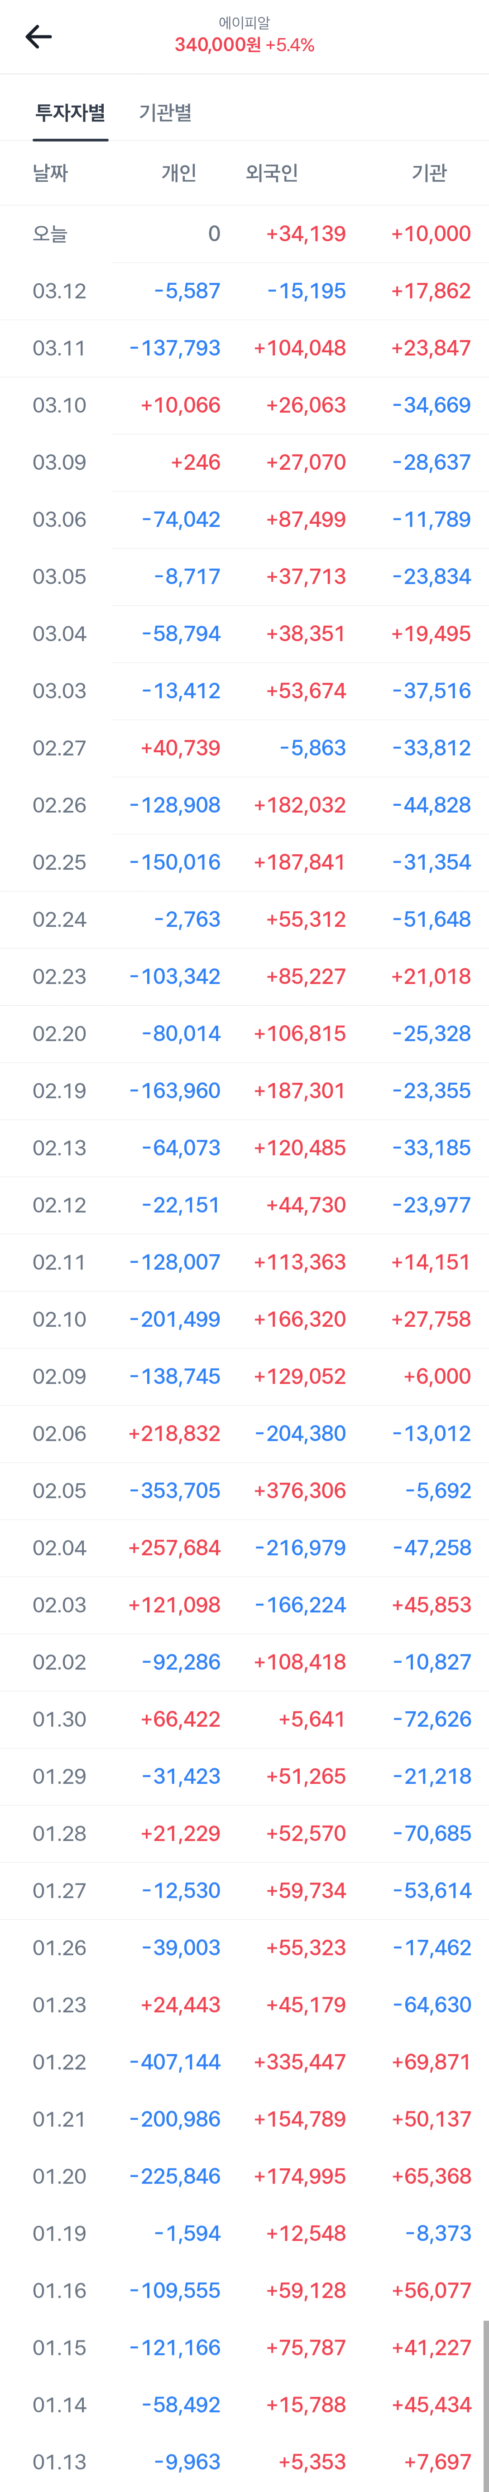Click institution value +7,697 on 01.13

[x=437, y=2461]
